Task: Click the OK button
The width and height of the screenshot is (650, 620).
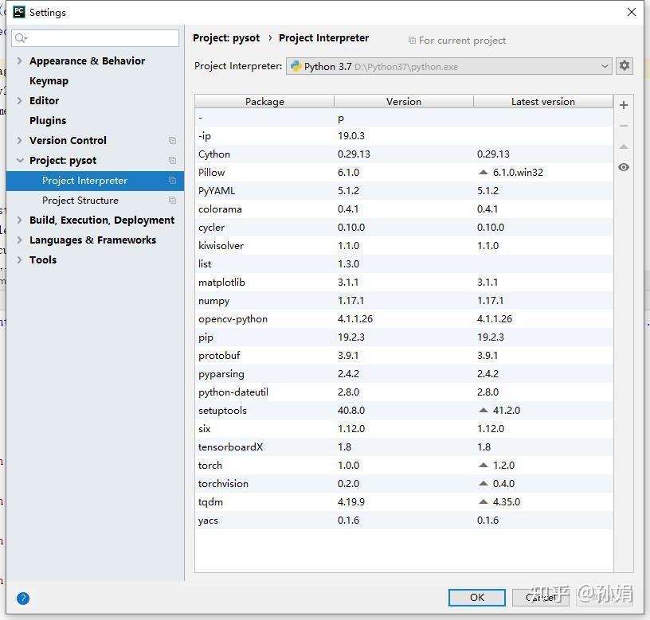Action: coord(476,597)
